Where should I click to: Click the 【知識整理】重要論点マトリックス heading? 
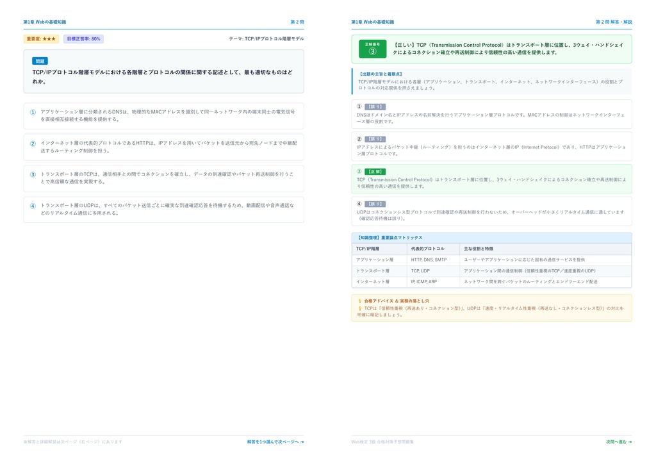(389, 238)
